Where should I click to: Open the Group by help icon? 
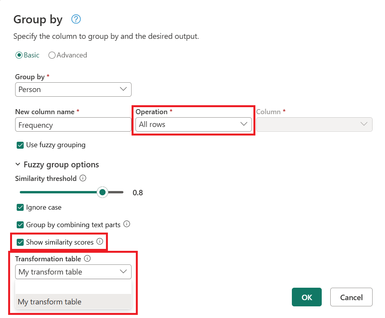(76, 19)
